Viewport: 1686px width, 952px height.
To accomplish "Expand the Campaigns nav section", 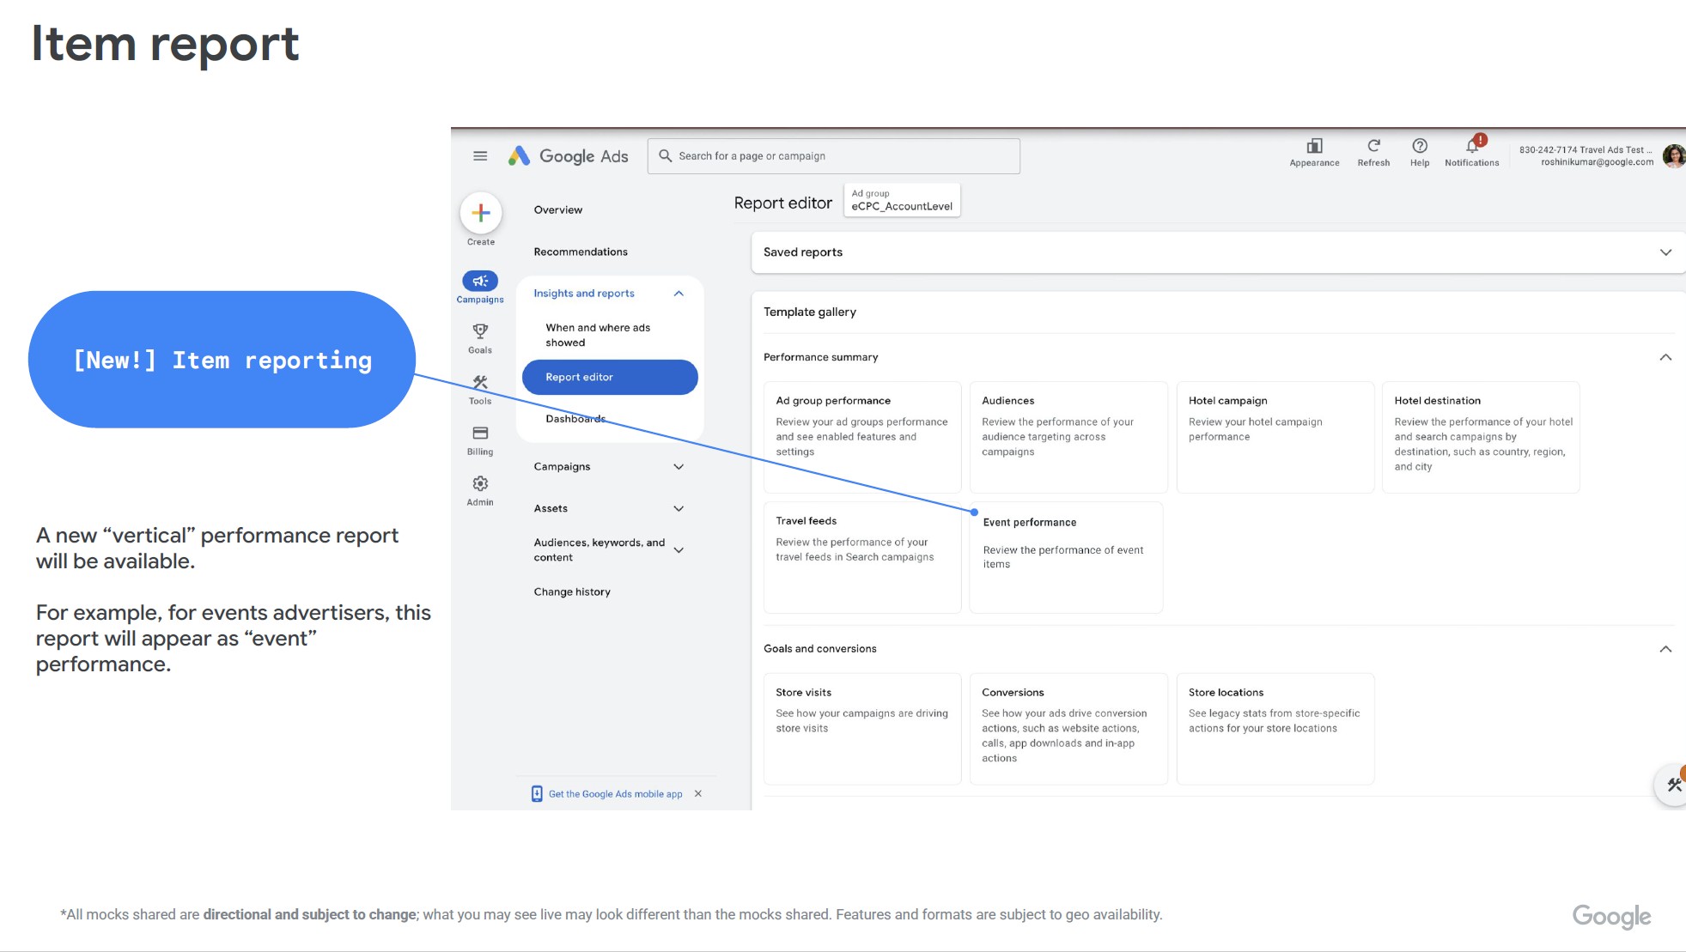I will click(x=679, y=467).
